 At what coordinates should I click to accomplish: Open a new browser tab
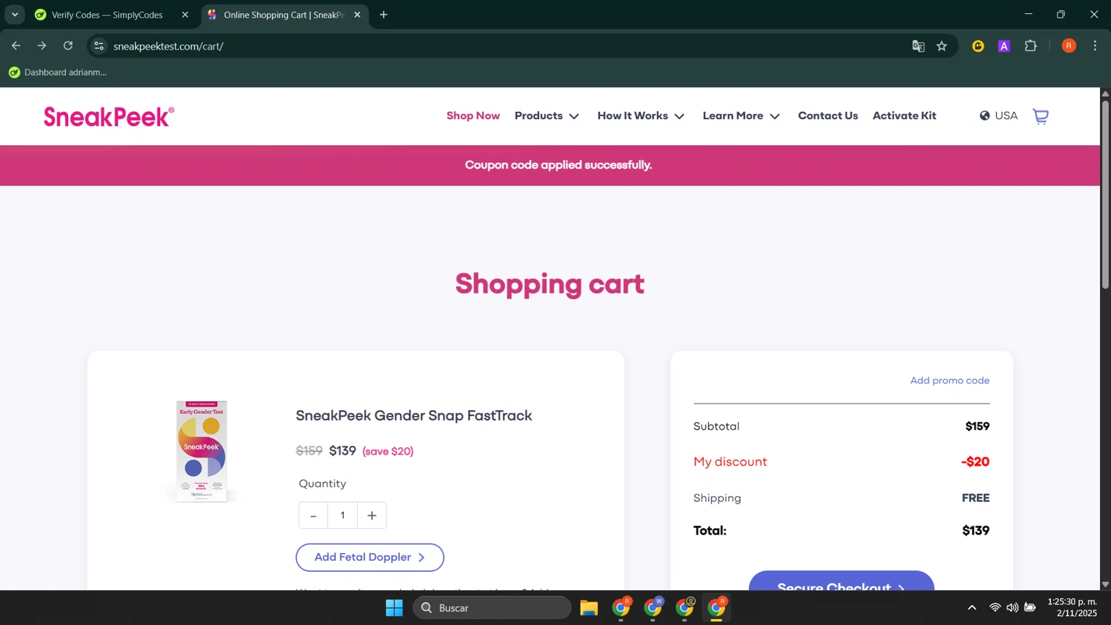point(384,15)
